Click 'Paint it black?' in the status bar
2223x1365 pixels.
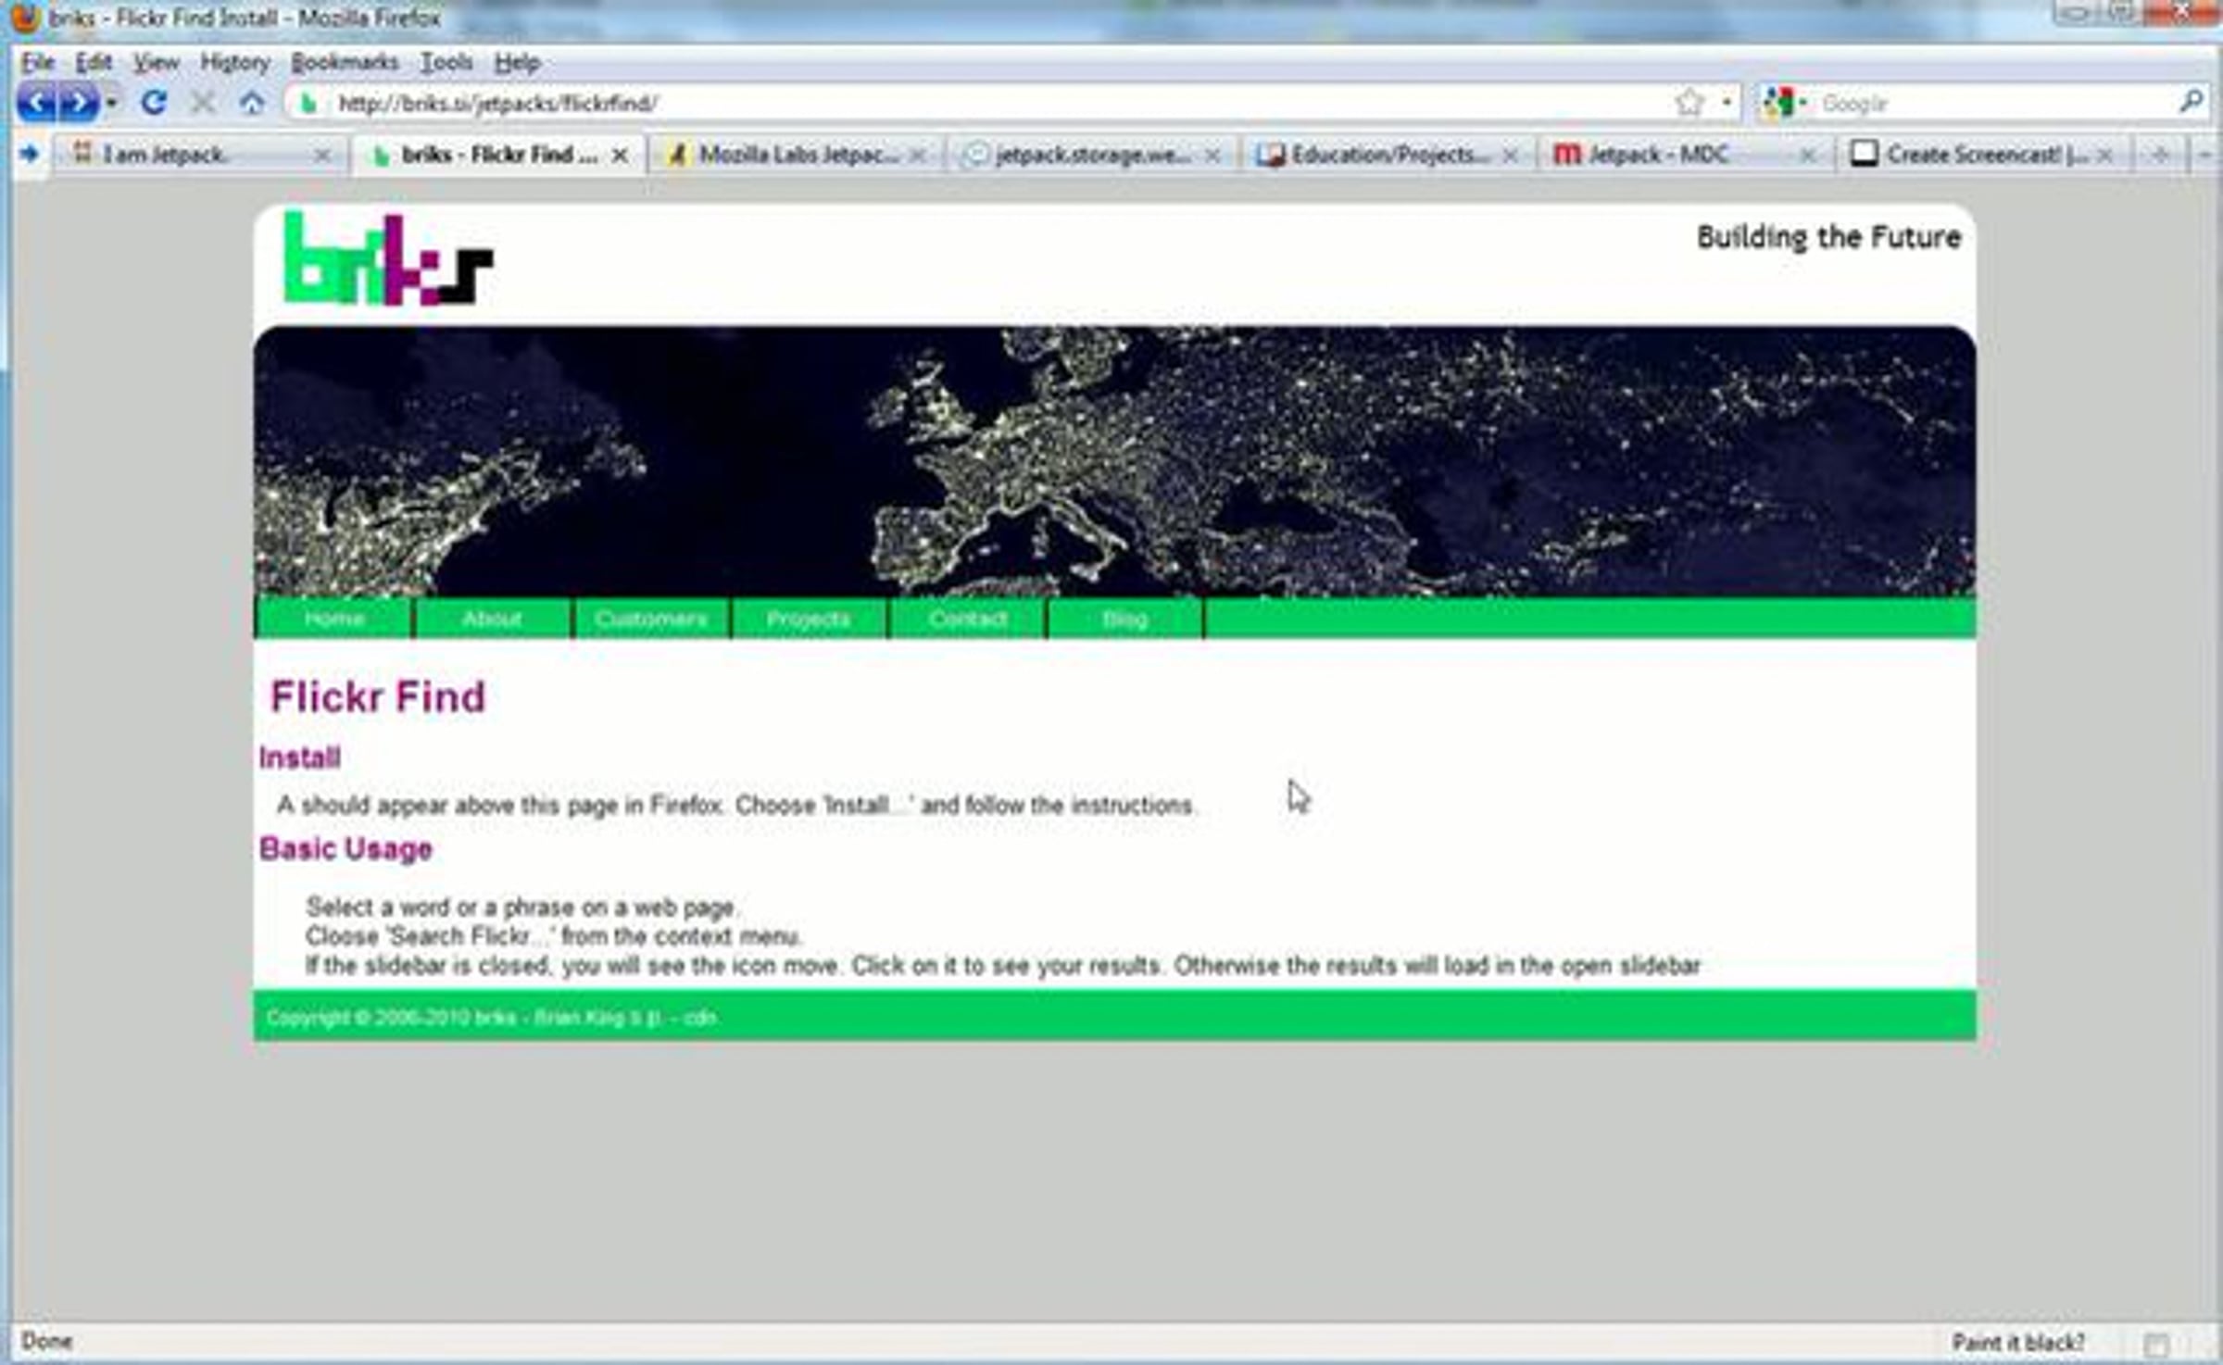[x=2018, y=1343]
